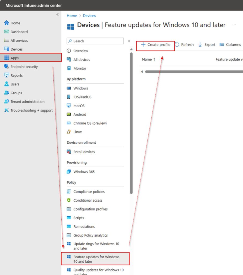243x275 pixels.
Task: Collapse the Devices blade menu
Action: coord(129,41)
